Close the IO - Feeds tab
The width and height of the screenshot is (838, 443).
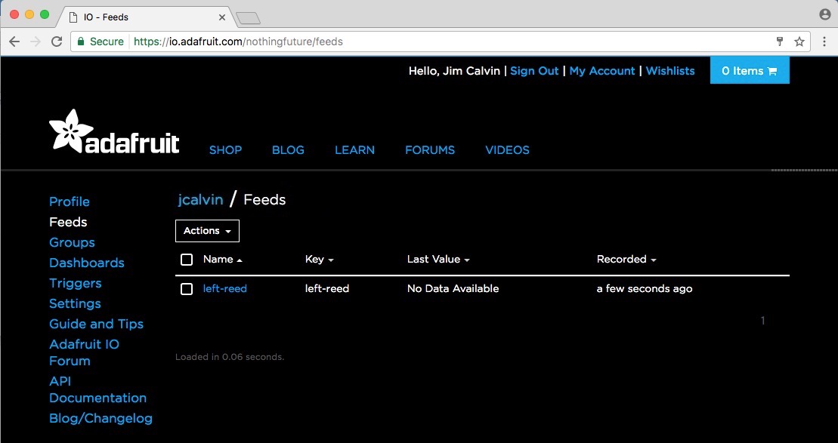[x=222, y=17]
